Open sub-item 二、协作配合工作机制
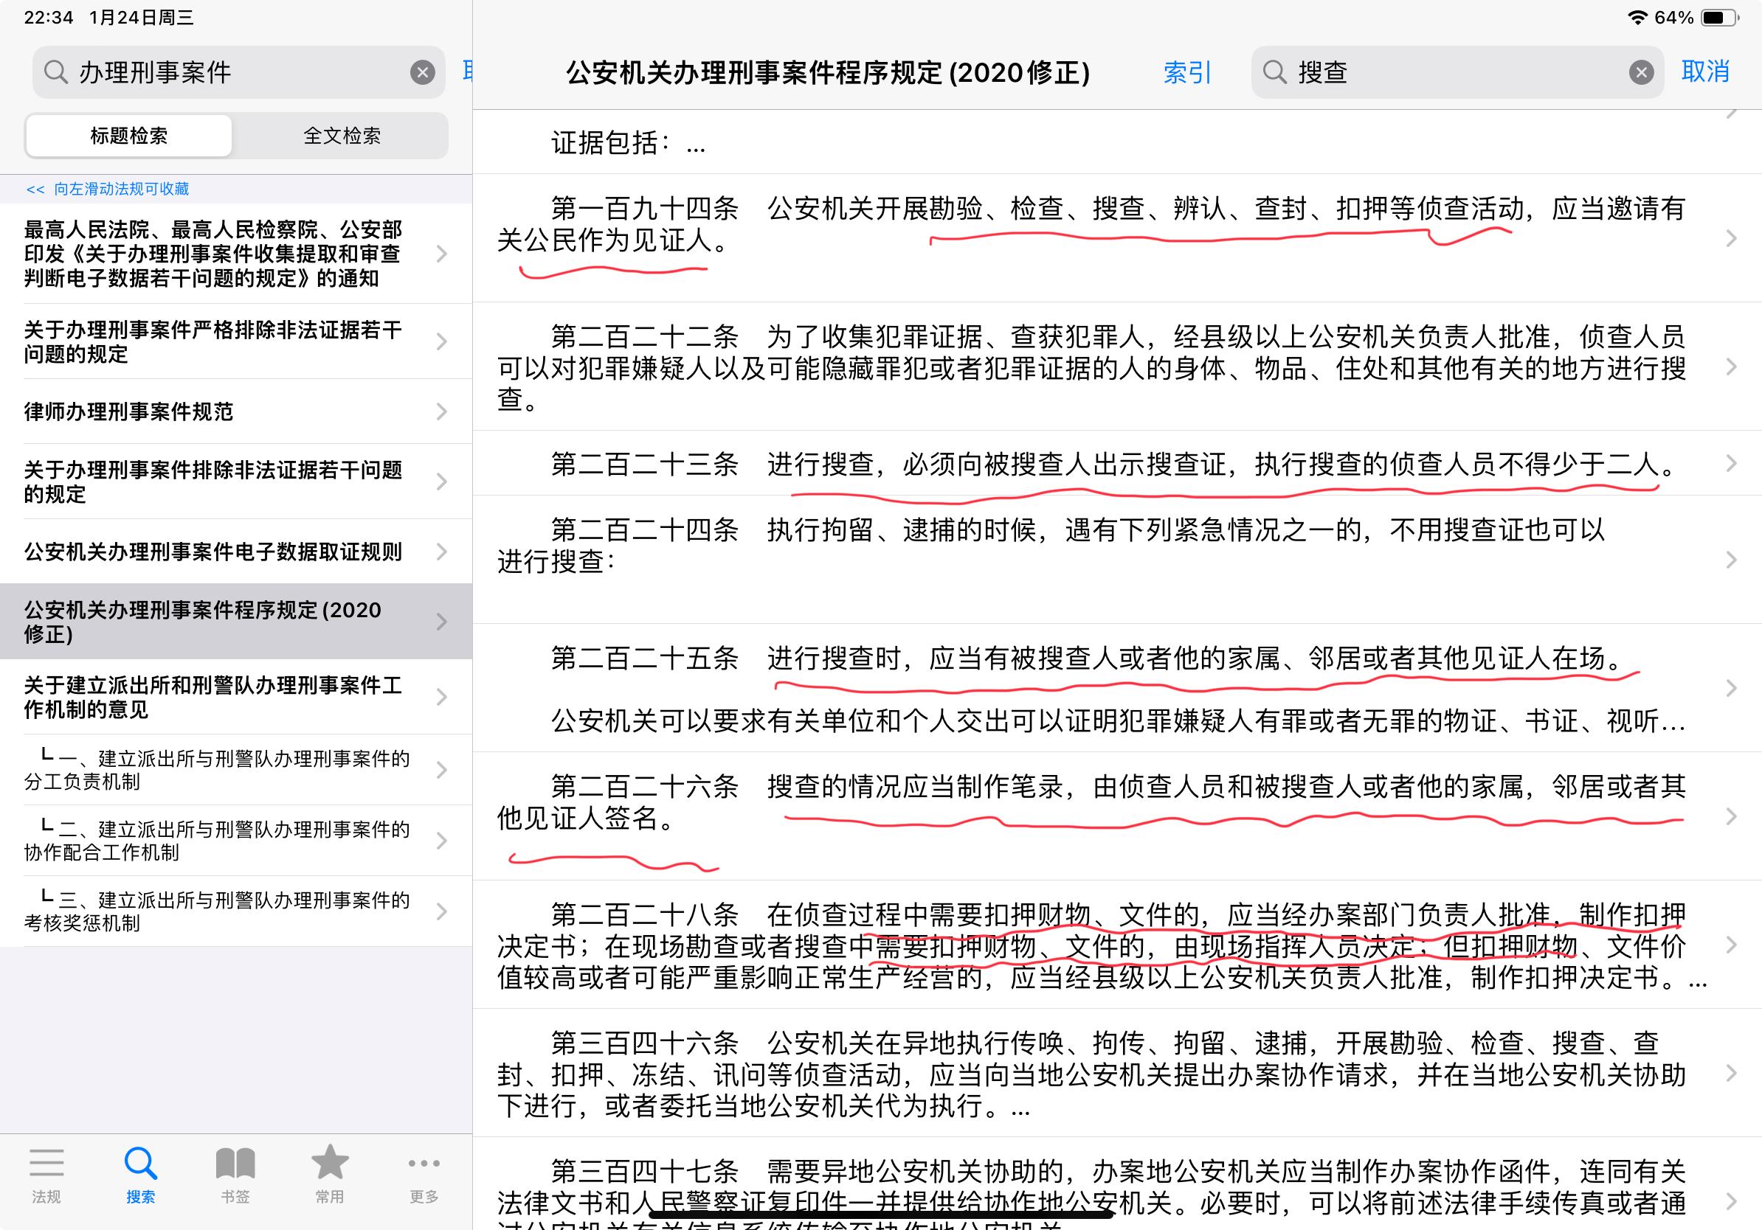 click(235, 841)
